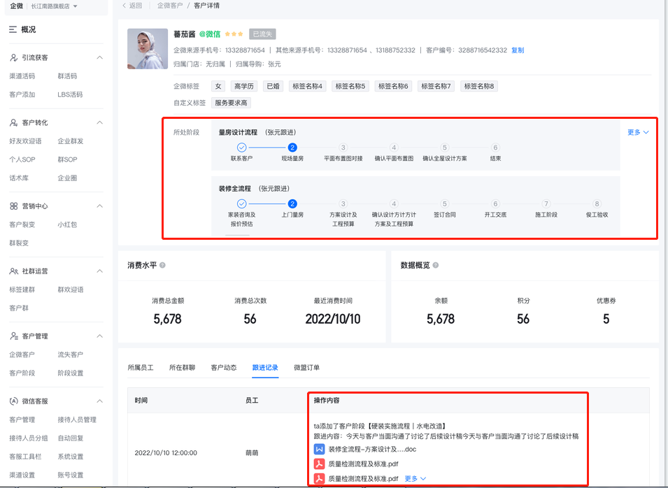
Task: Click step 7 circle 施工阶段
Action: pyautogui.click(x=546, y=203)
